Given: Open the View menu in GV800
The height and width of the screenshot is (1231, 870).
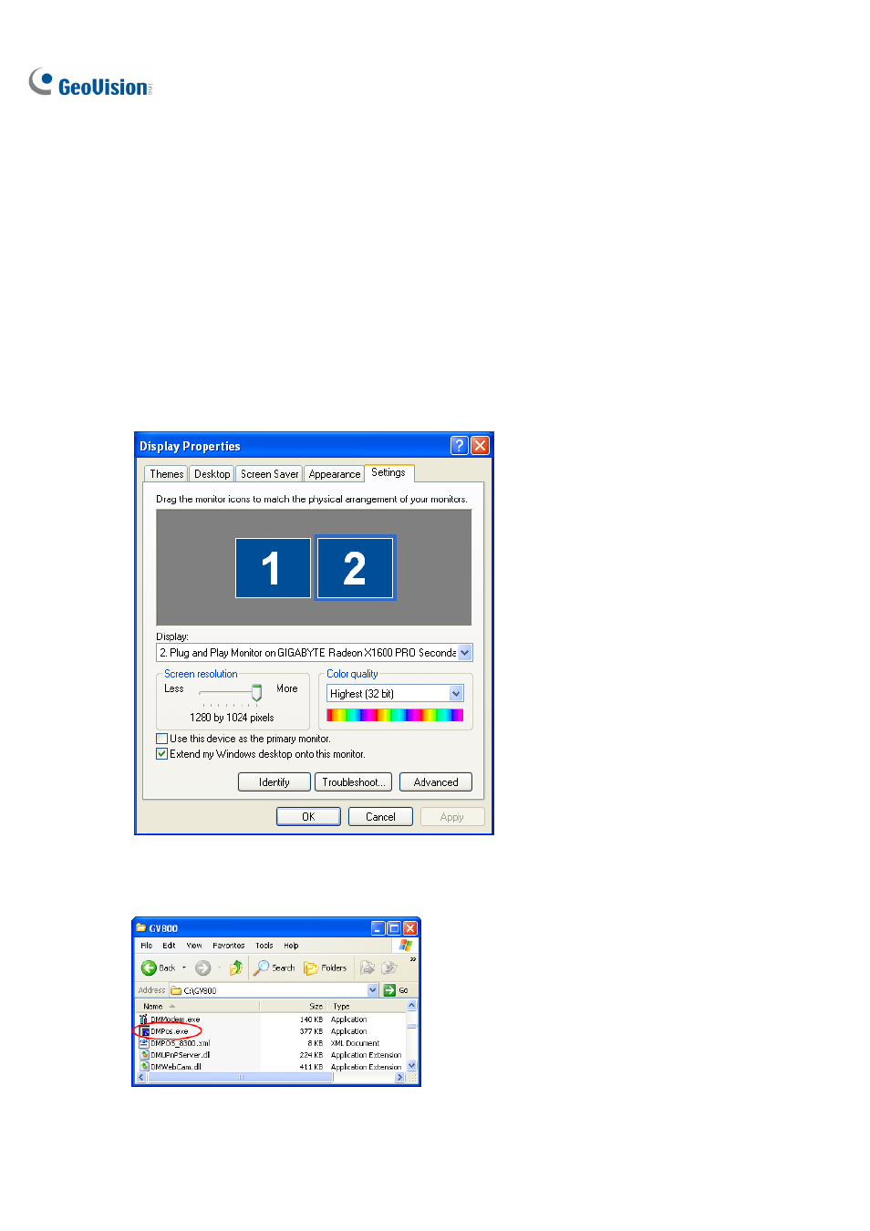Looking at the screenshot, I should [194, 946].
